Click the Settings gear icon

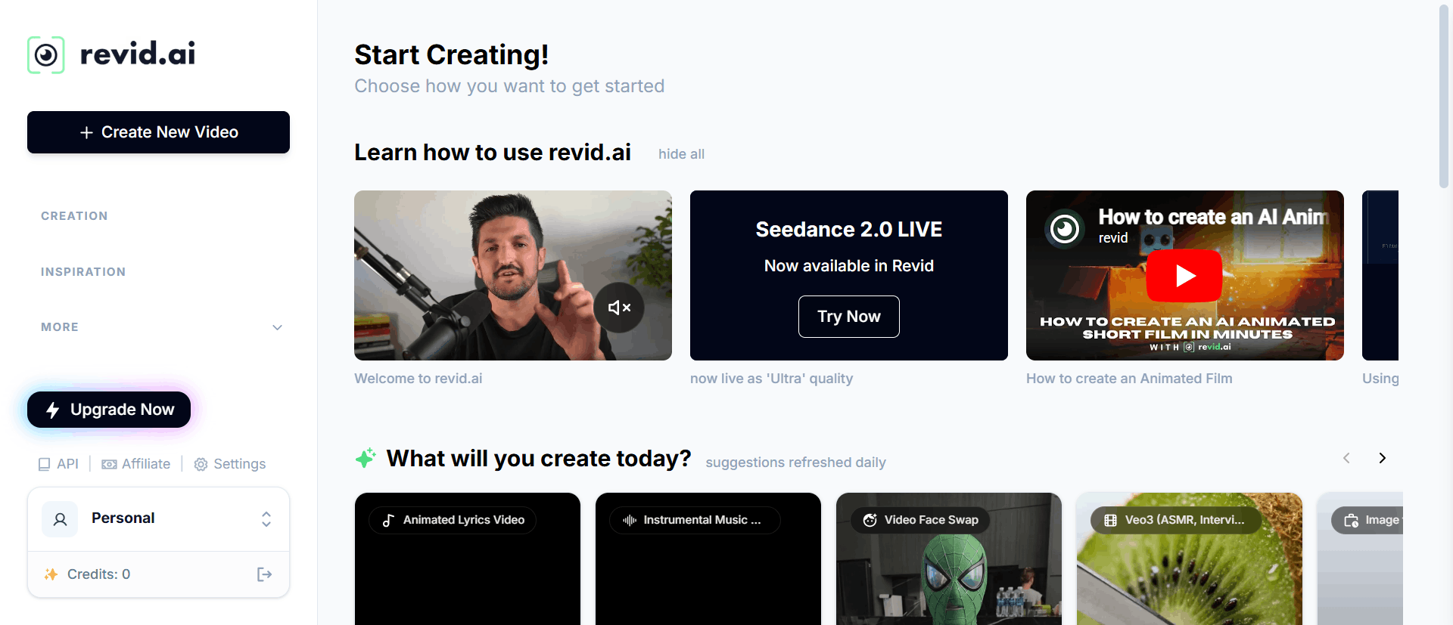(201, 464)
